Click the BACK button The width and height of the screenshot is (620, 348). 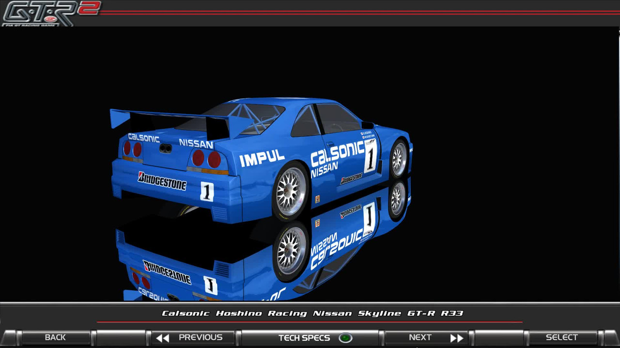pos(55,337)
